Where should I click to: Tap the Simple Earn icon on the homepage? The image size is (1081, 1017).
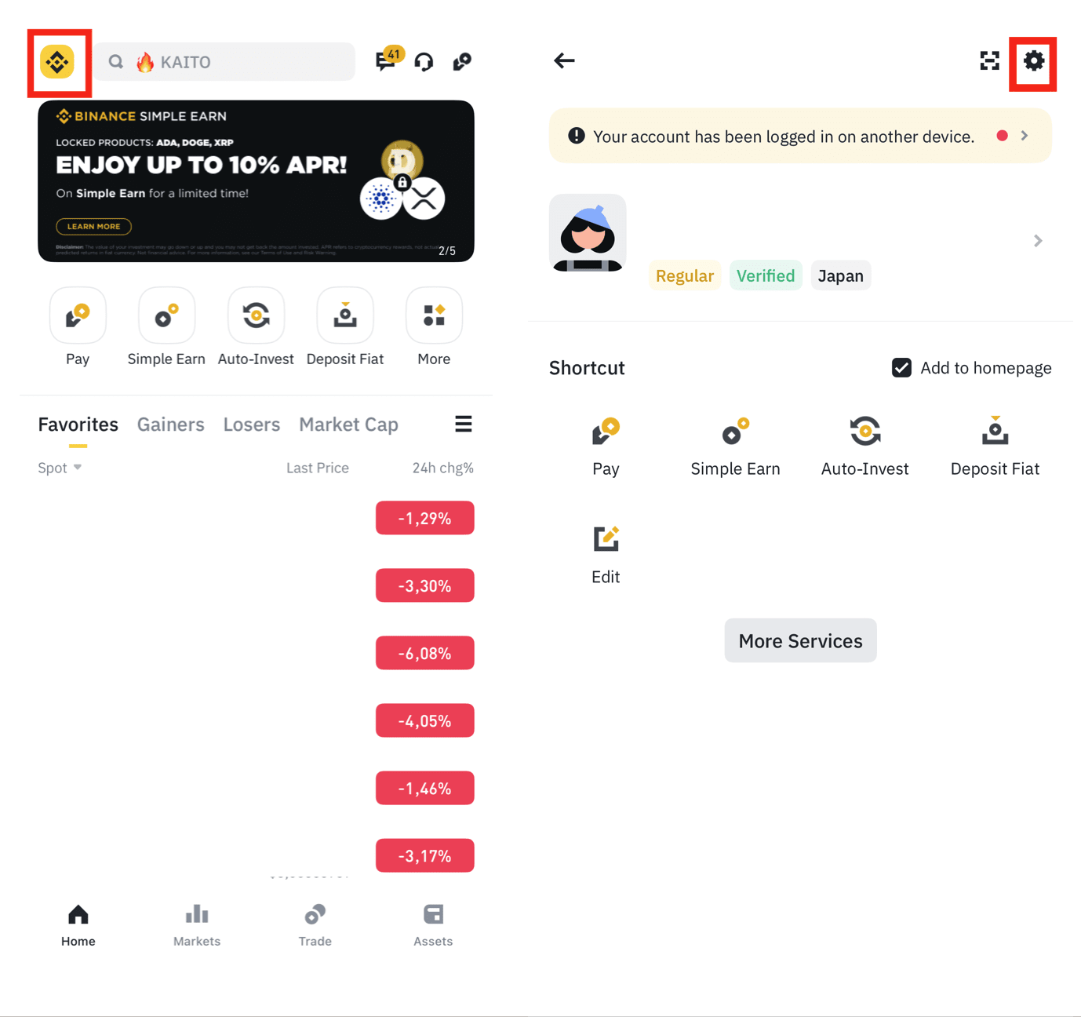click(x=166, y=315)
